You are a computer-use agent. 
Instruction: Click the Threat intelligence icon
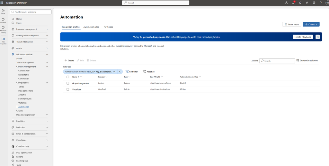tap(13, 42)
